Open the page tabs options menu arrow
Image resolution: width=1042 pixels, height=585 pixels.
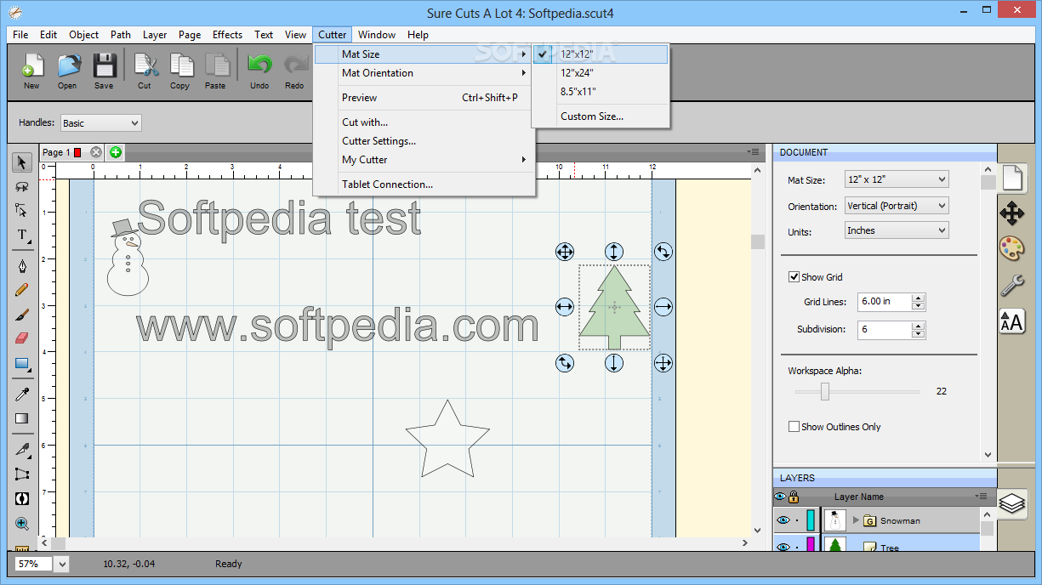coord(753,151)
